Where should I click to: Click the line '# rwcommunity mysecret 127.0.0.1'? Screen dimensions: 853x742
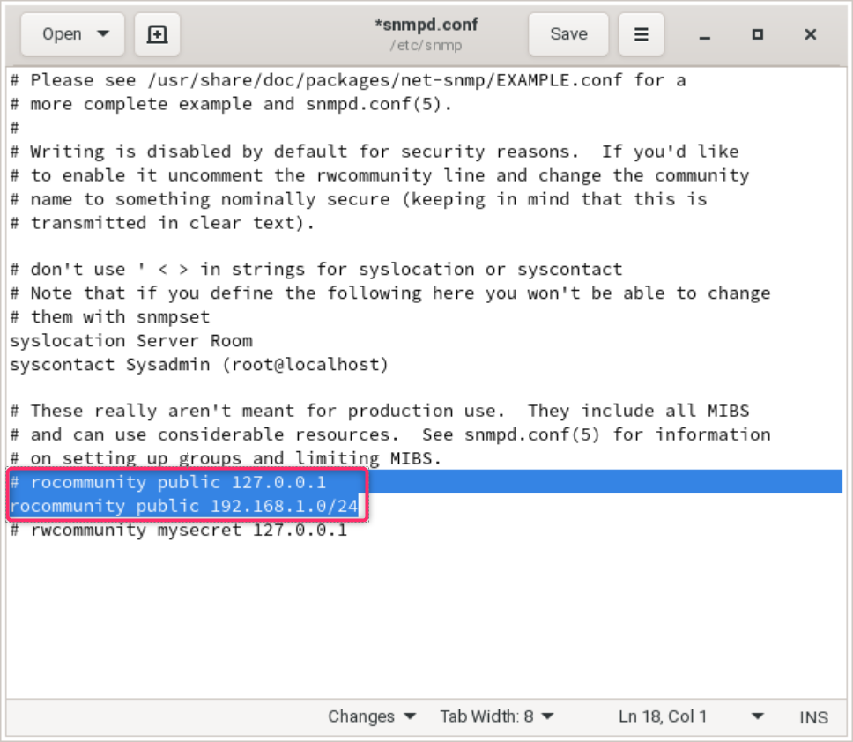(178, 530)
